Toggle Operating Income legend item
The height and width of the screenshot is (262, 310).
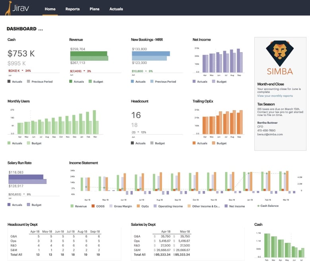(168, 206)
